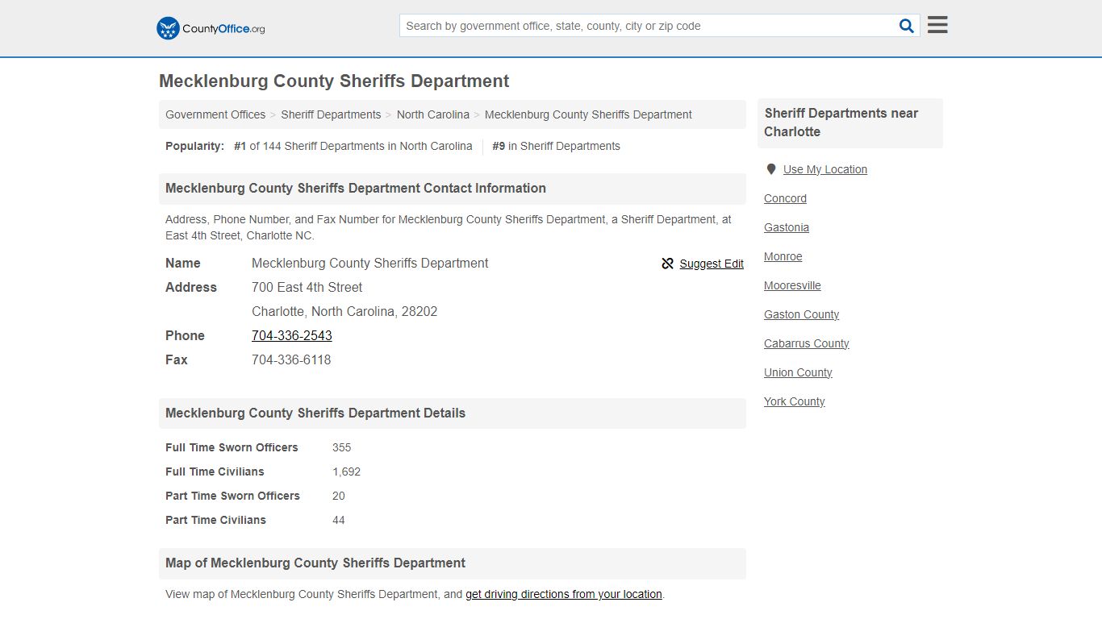Image resolution: width=1102 pixels, height=619 pixels.
Task: Click the Contact Information section header
Action: (453, 189)
